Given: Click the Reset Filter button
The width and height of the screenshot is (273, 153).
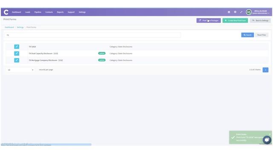Looking at the screenshot, I should [x=261, y=35].
